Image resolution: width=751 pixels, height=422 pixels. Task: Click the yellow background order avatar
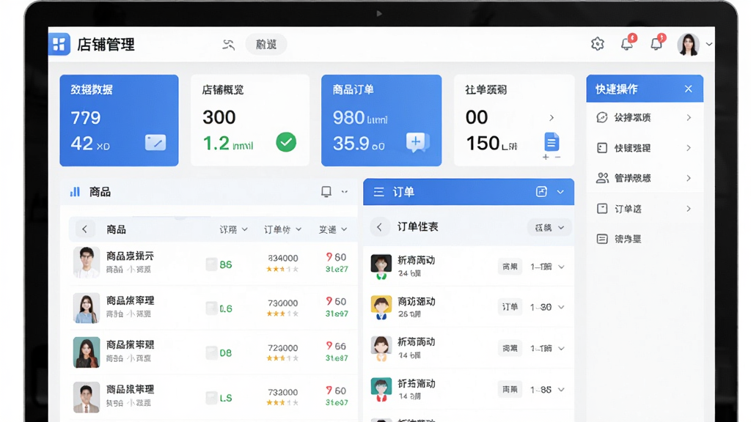[381, 308]
